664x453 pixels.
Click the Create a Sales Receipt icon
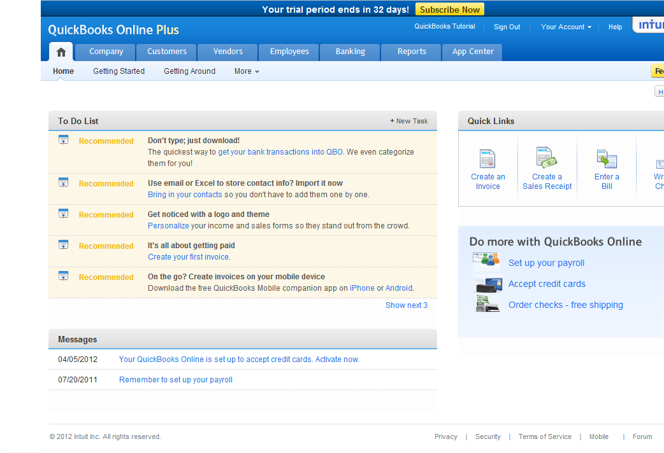[546, 157]
